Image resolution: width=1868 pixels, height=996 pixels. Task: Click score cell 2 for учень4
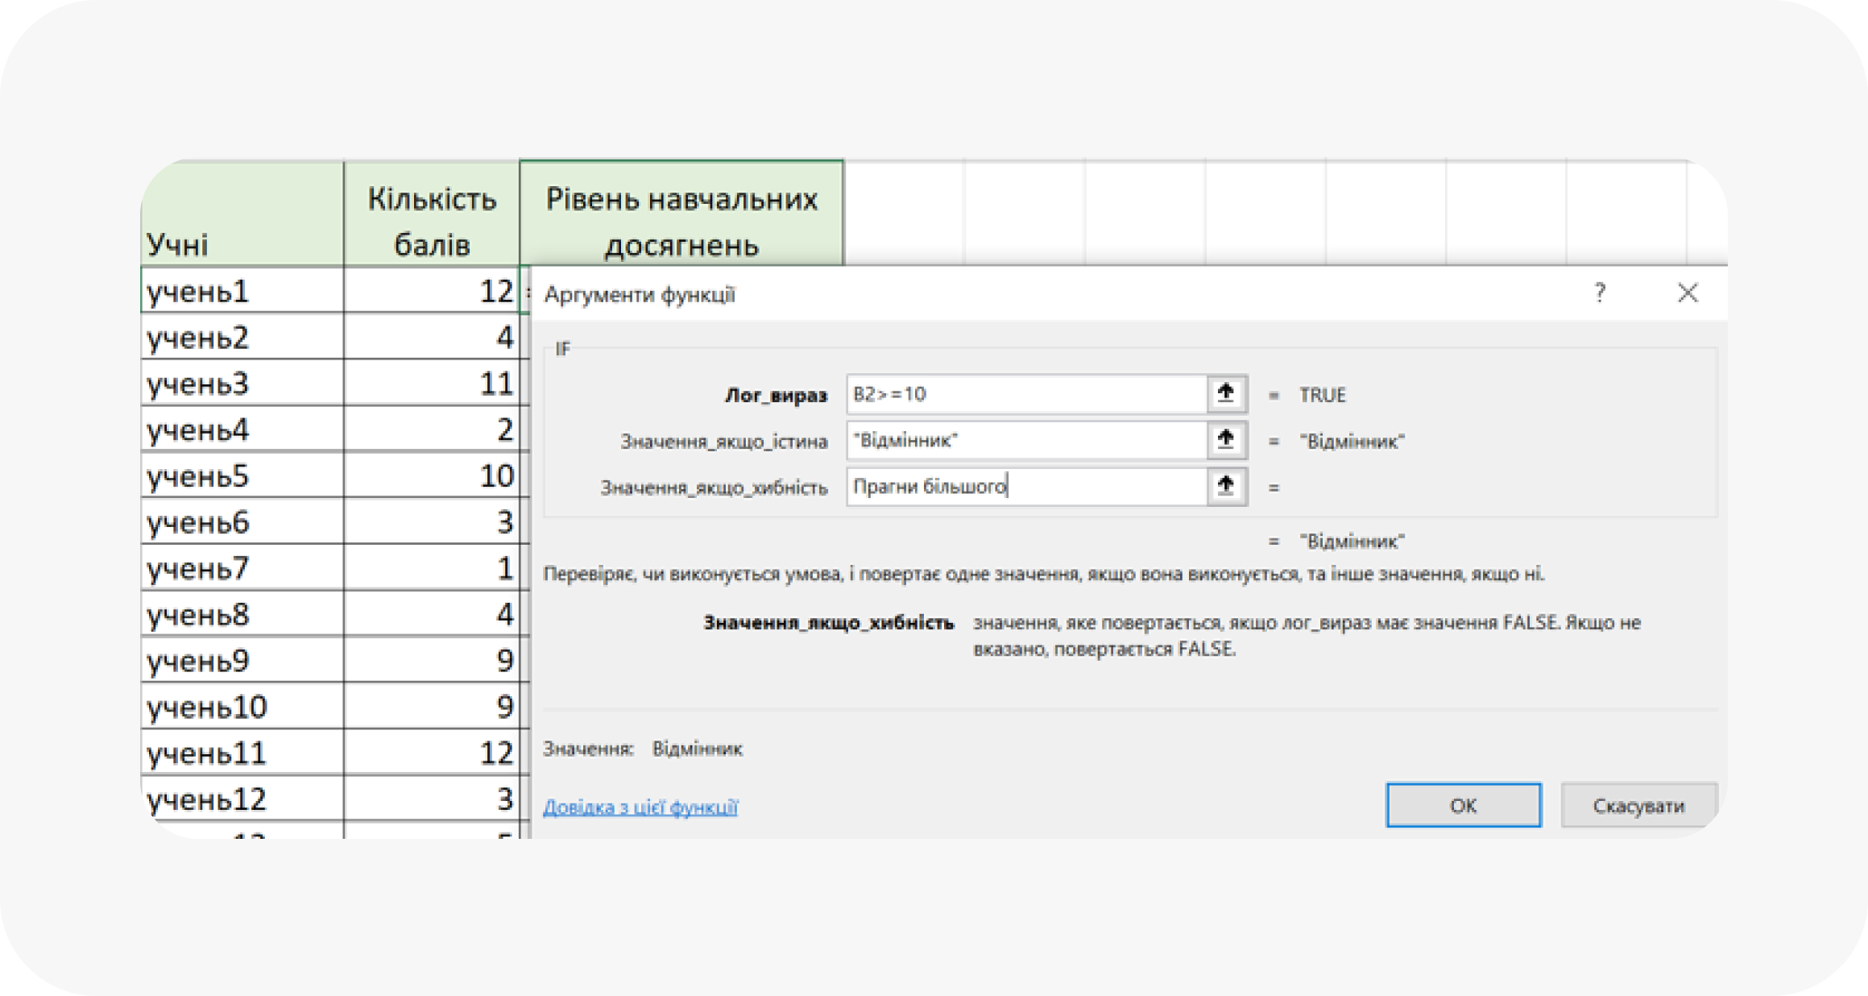click(433, 430)
